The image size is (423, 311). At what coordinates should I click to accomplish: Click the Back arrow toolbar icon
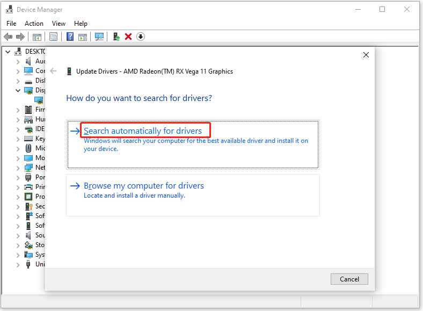point(9,37)
